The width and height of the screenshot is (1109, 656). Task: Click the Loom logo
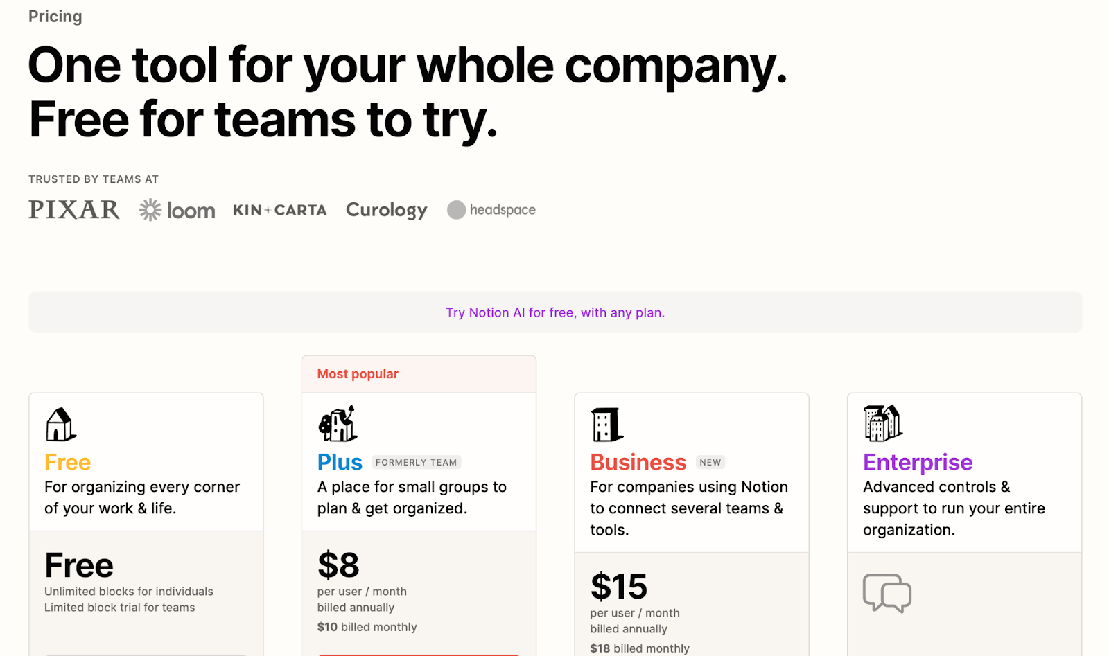click(177, 210)
